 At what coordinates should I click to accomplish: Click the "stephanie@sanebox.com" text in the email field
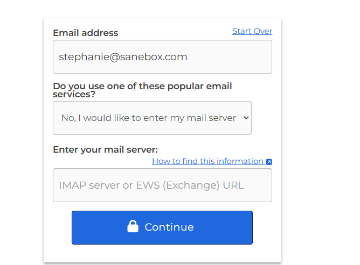[x=123, y=56]
